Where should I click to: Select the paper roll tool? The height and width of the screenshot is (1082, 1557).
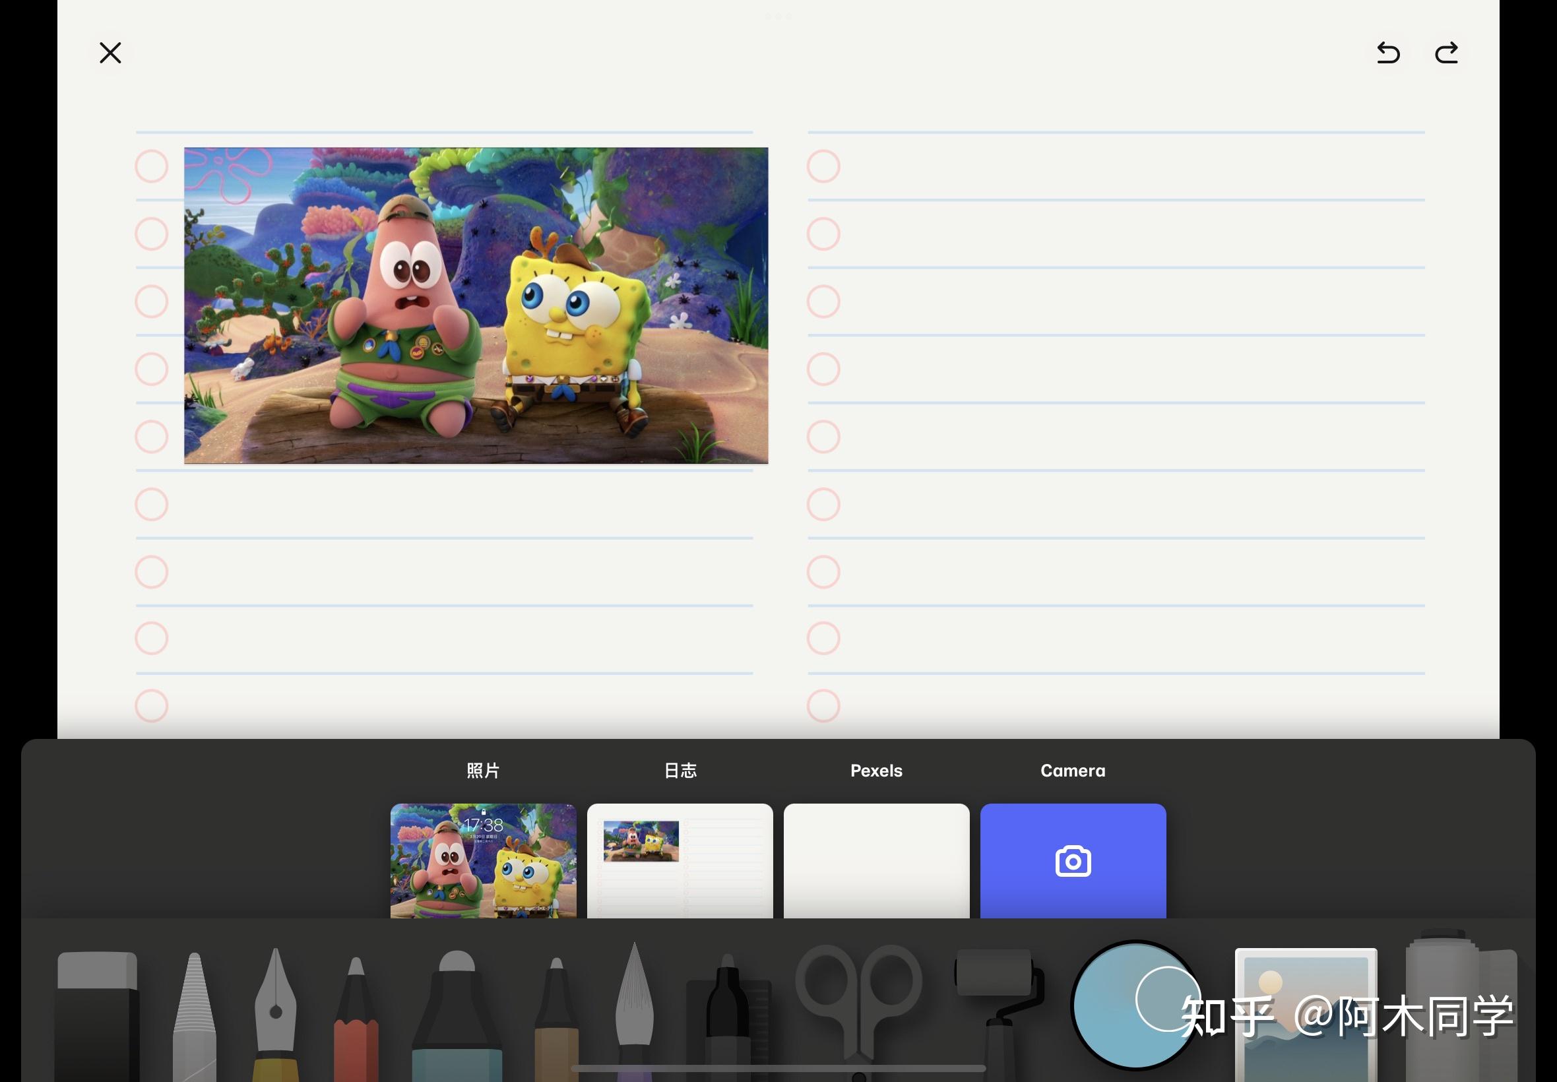[x=1461, y=1006]
